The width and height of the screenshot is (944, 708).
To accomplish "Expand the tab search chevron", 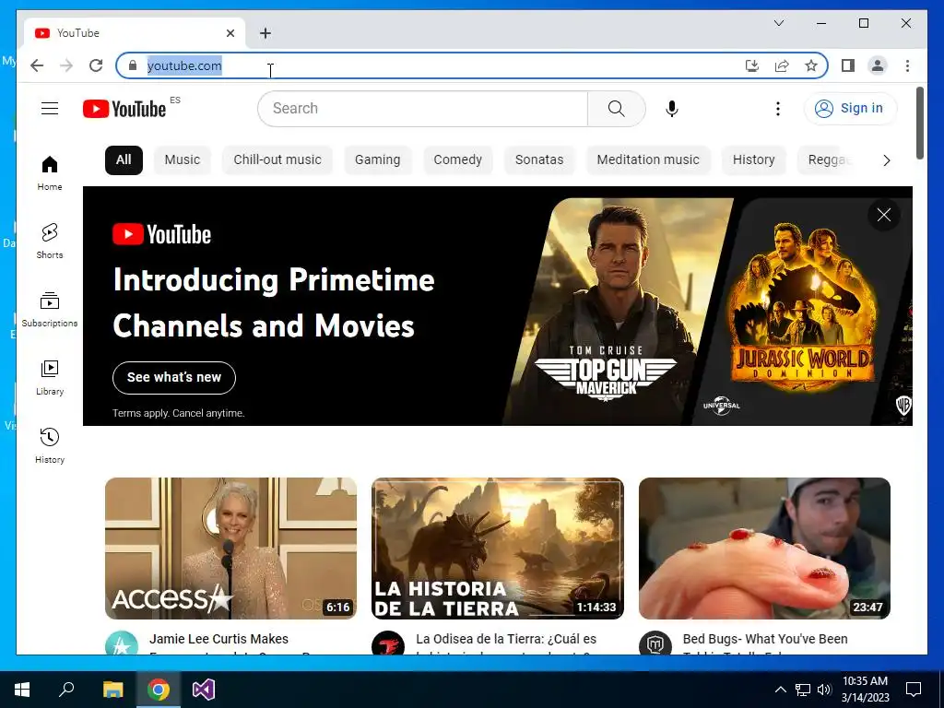I will coord(778,23).
